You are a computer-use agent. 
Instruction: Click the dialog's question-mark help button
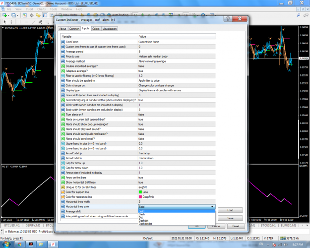coord(228,18)
